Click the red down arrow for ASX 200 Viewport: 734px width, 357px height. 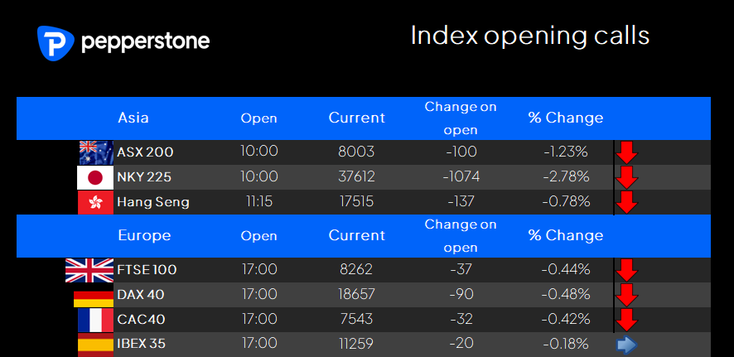(x=627, y=153)
